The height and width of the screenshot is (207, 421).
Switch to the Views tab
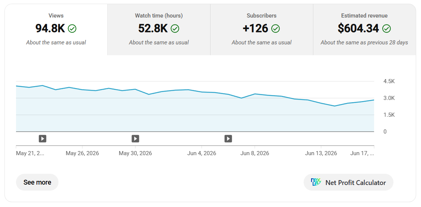click(x=56, y=29)
